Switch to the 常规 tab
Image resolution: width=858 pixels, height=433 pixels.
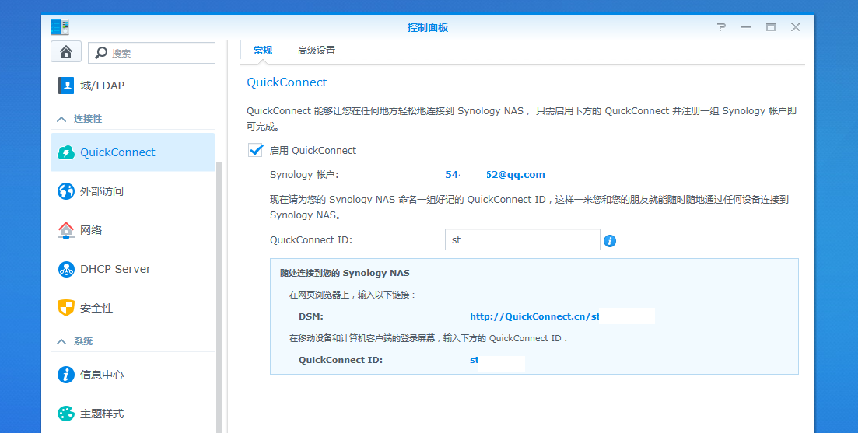(x=263, y=51)
